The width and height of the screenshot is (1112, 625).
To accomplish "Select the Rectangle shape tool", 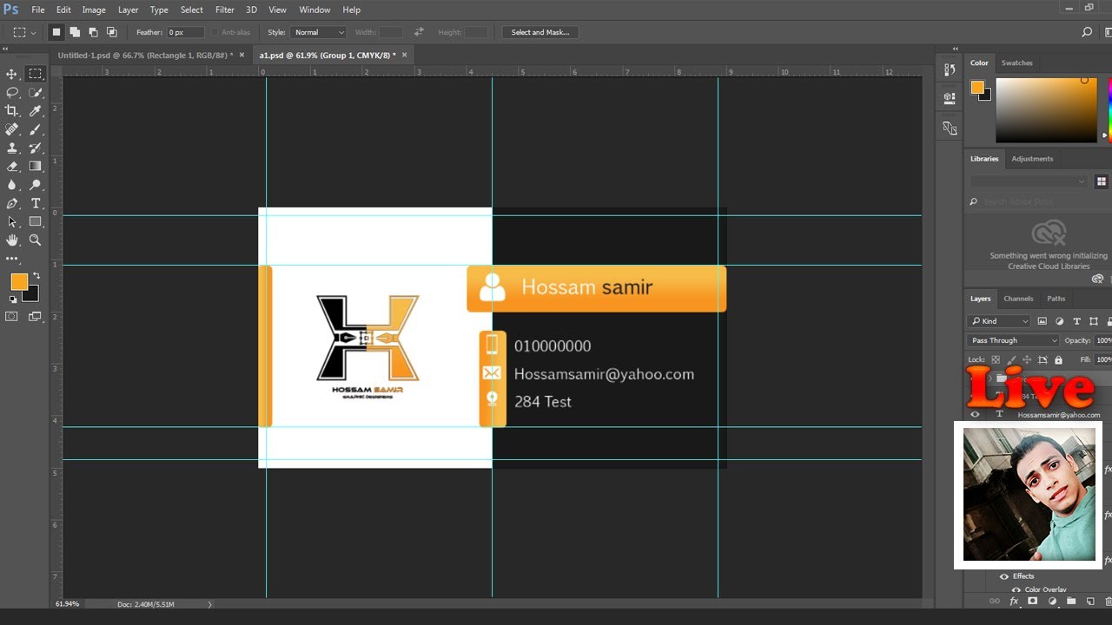I will click(36, 221).
